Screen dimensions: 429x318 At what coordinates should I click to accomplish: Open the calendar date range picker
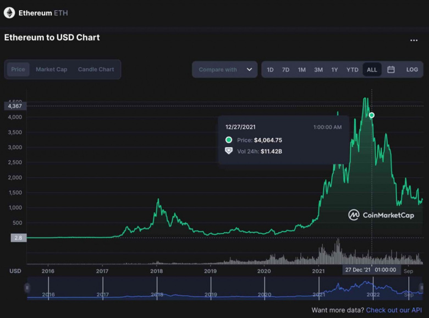click(x=391, y=69)
